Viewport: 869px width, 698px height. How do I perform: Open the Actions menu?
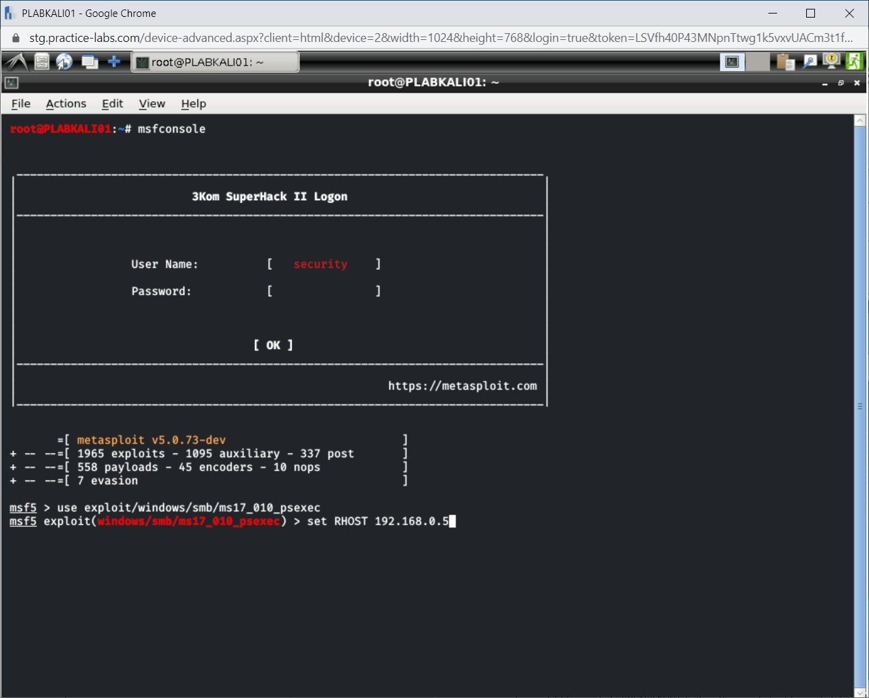(66, 103)
